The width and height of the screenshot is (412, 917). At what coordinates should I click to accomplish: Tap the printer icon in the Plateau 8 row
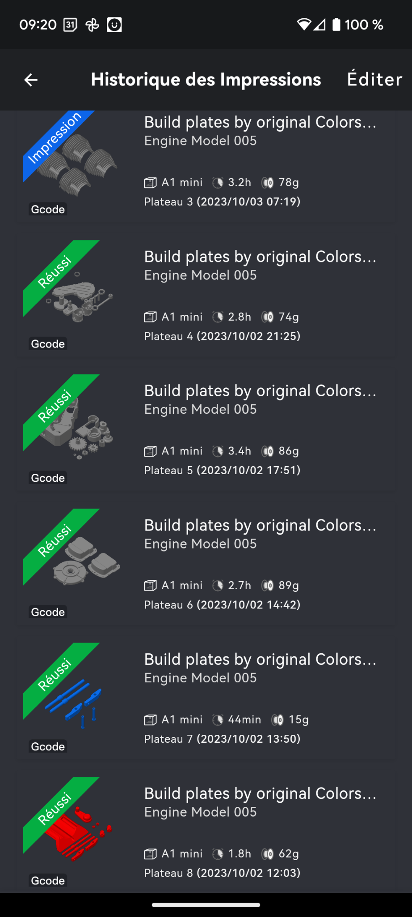(151, 854)
